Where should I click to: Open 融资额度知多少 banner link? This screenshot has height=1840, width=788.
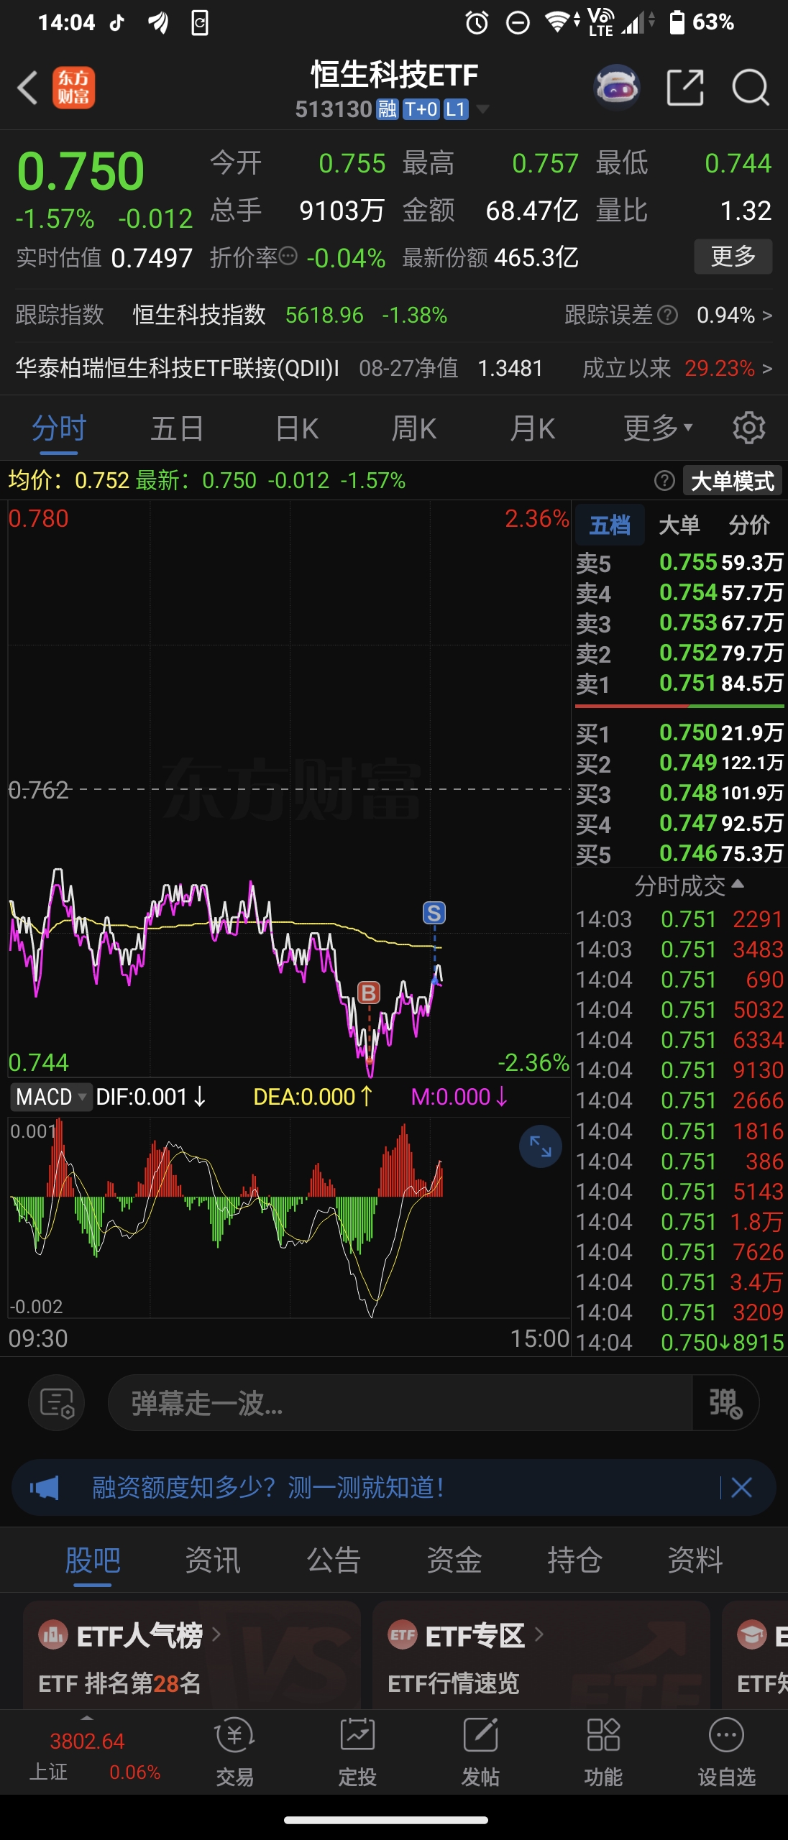coord(267,1488)
